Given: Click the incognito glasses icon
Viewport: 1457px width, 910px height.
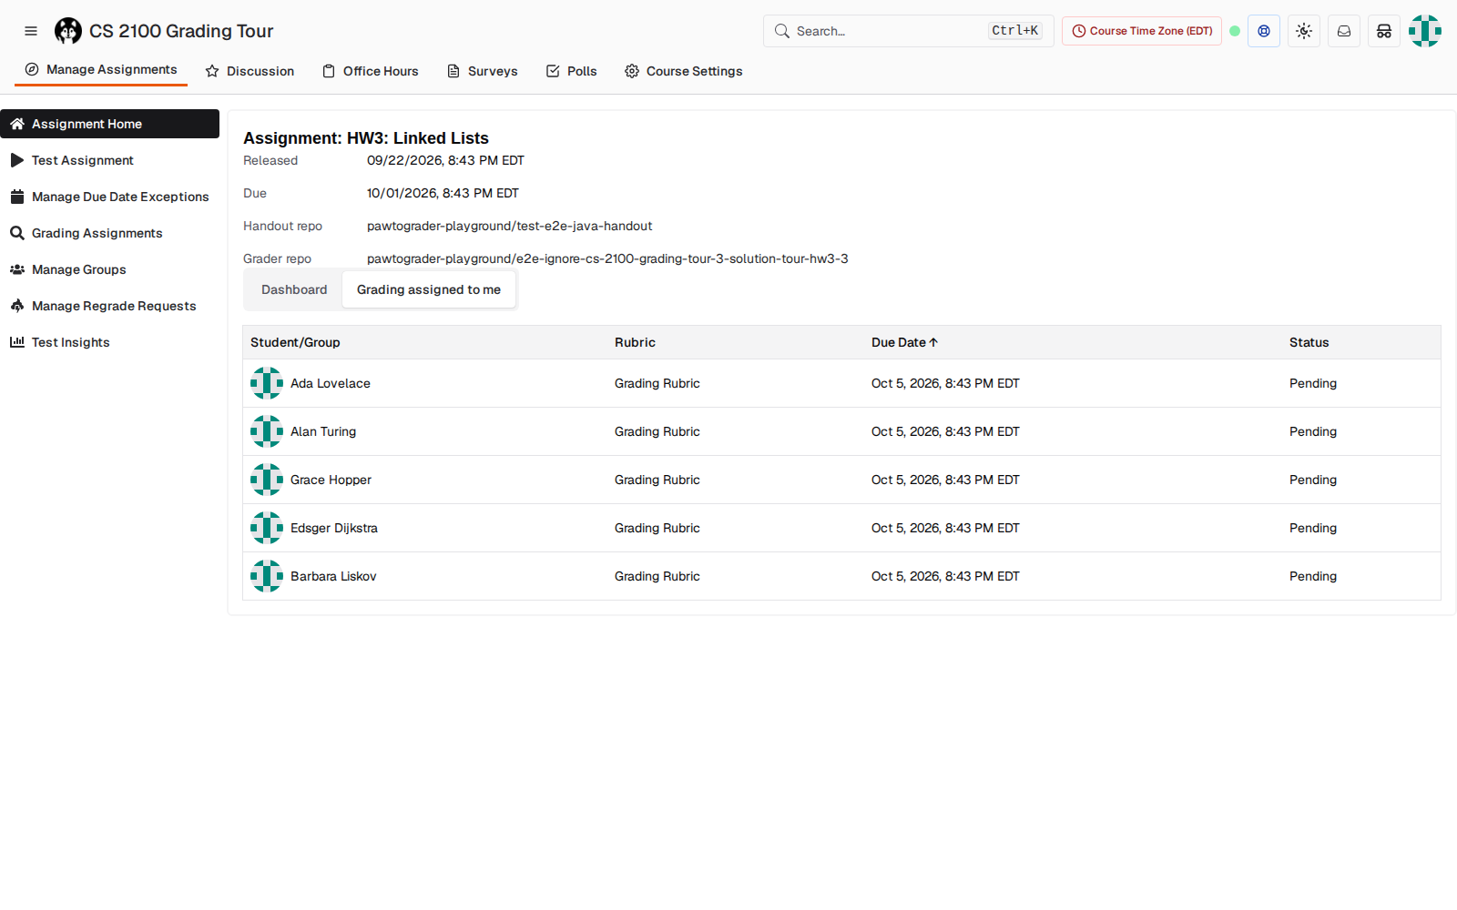Looking at the screenshot, I should pyautogui.click(x=1384, y=31).
